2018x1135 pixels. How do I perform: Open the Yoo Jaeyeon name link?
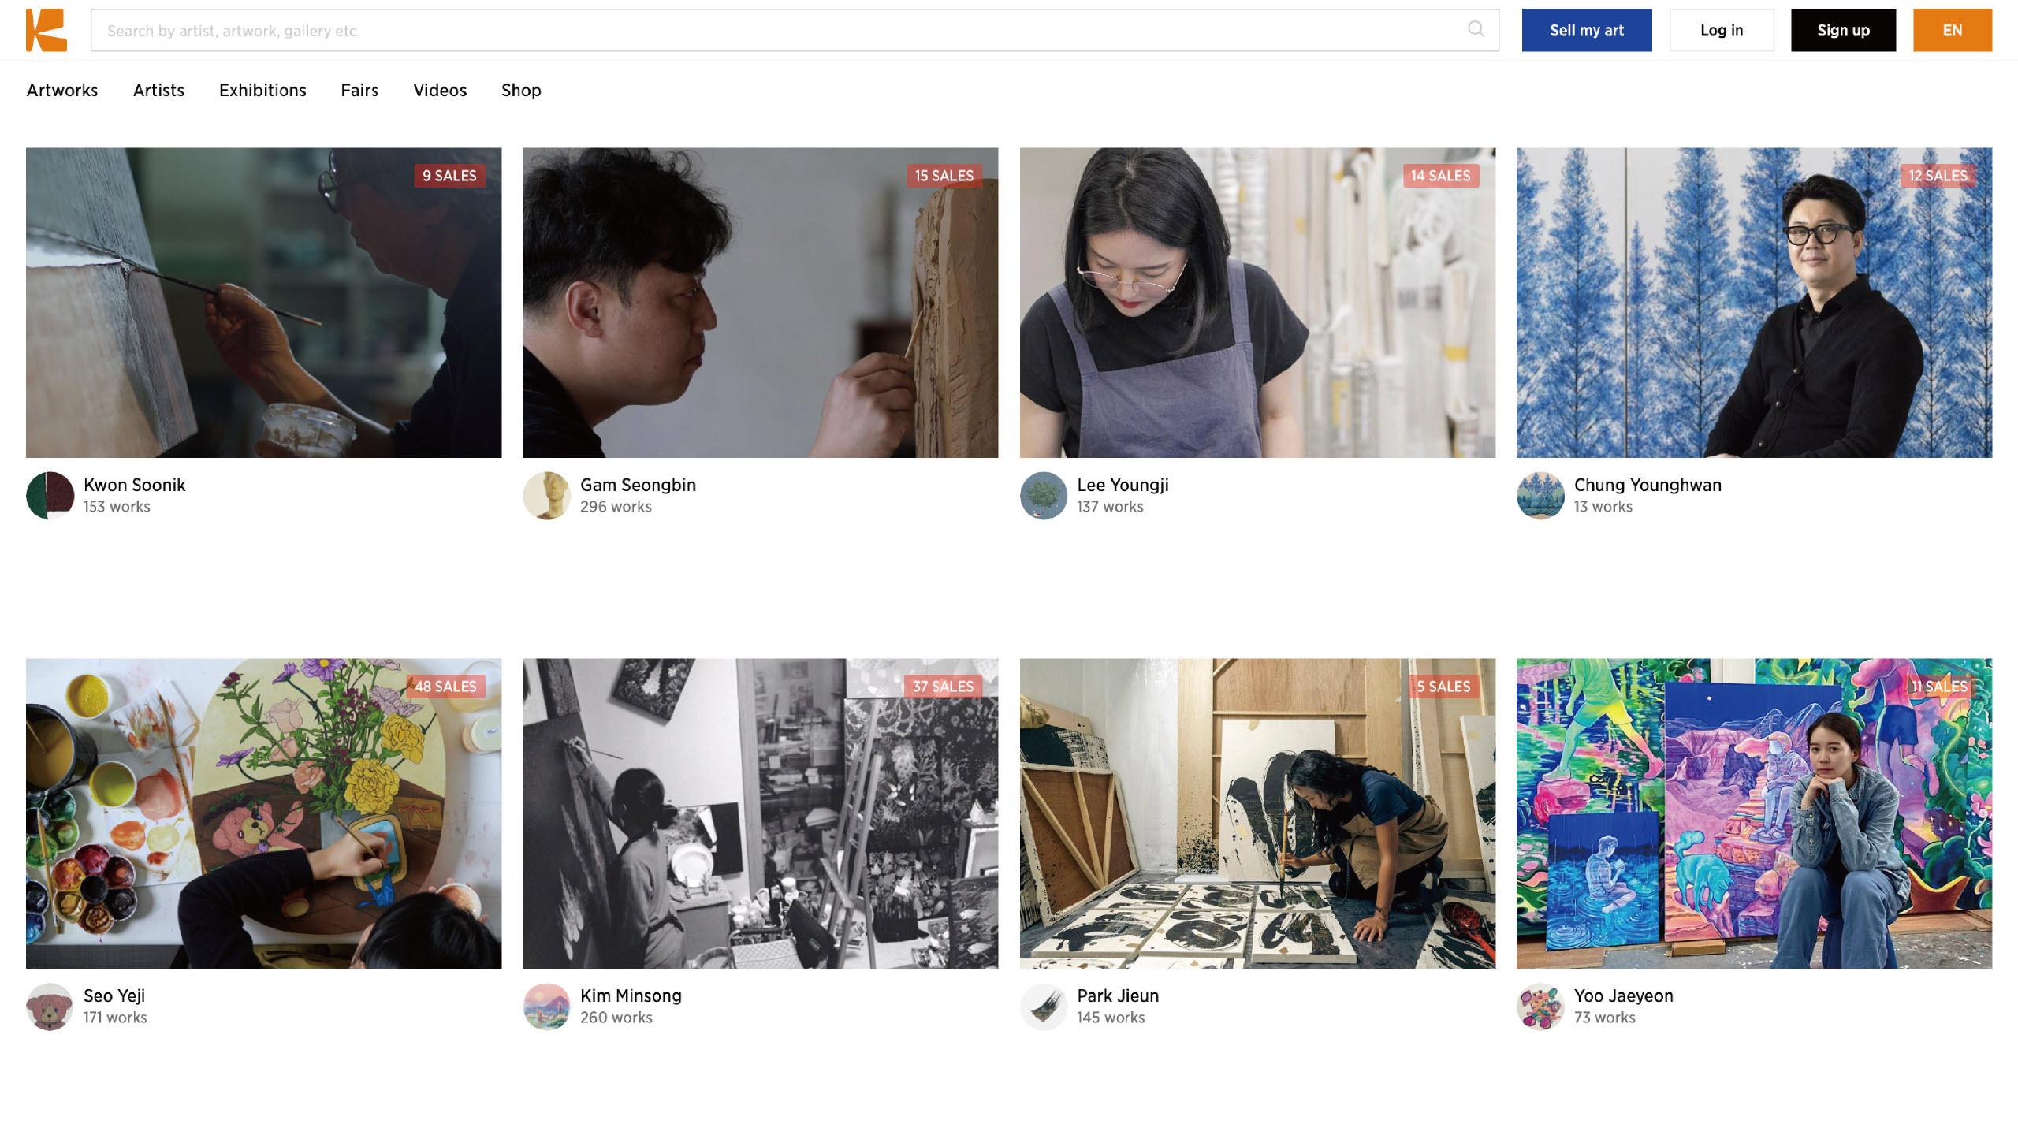pyautogui.click(x=1623, y=995)
